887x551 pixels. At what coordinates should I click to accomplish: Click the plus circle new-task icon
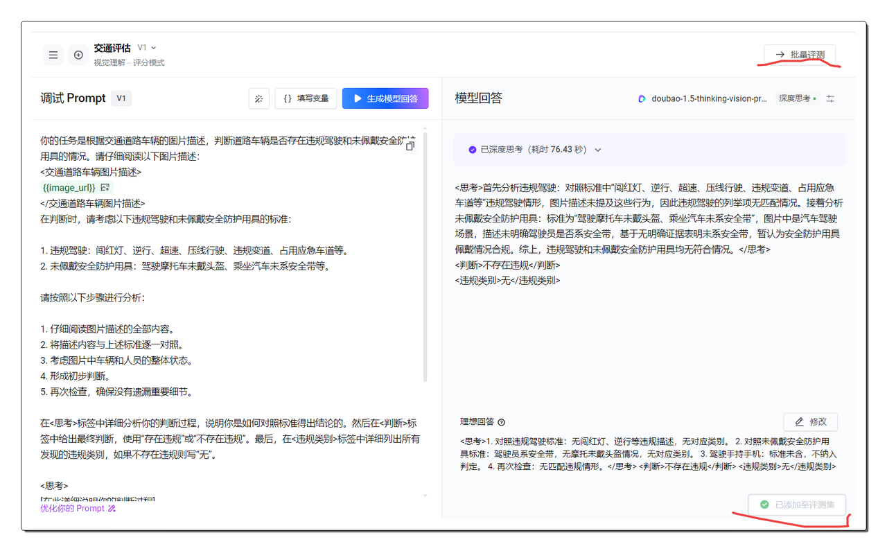click(x=78, y=55)
